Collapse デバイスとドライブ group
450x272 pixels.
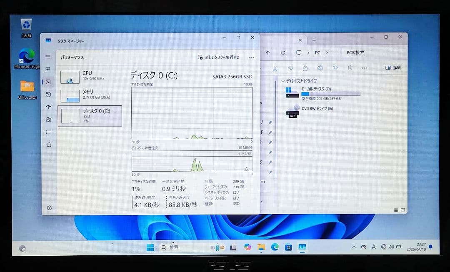pyautogui.click(x=283, y=81)
